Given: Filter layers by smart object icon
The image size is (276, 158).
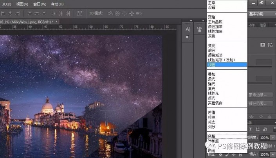Looking at the screenshot, I should 265,129.
